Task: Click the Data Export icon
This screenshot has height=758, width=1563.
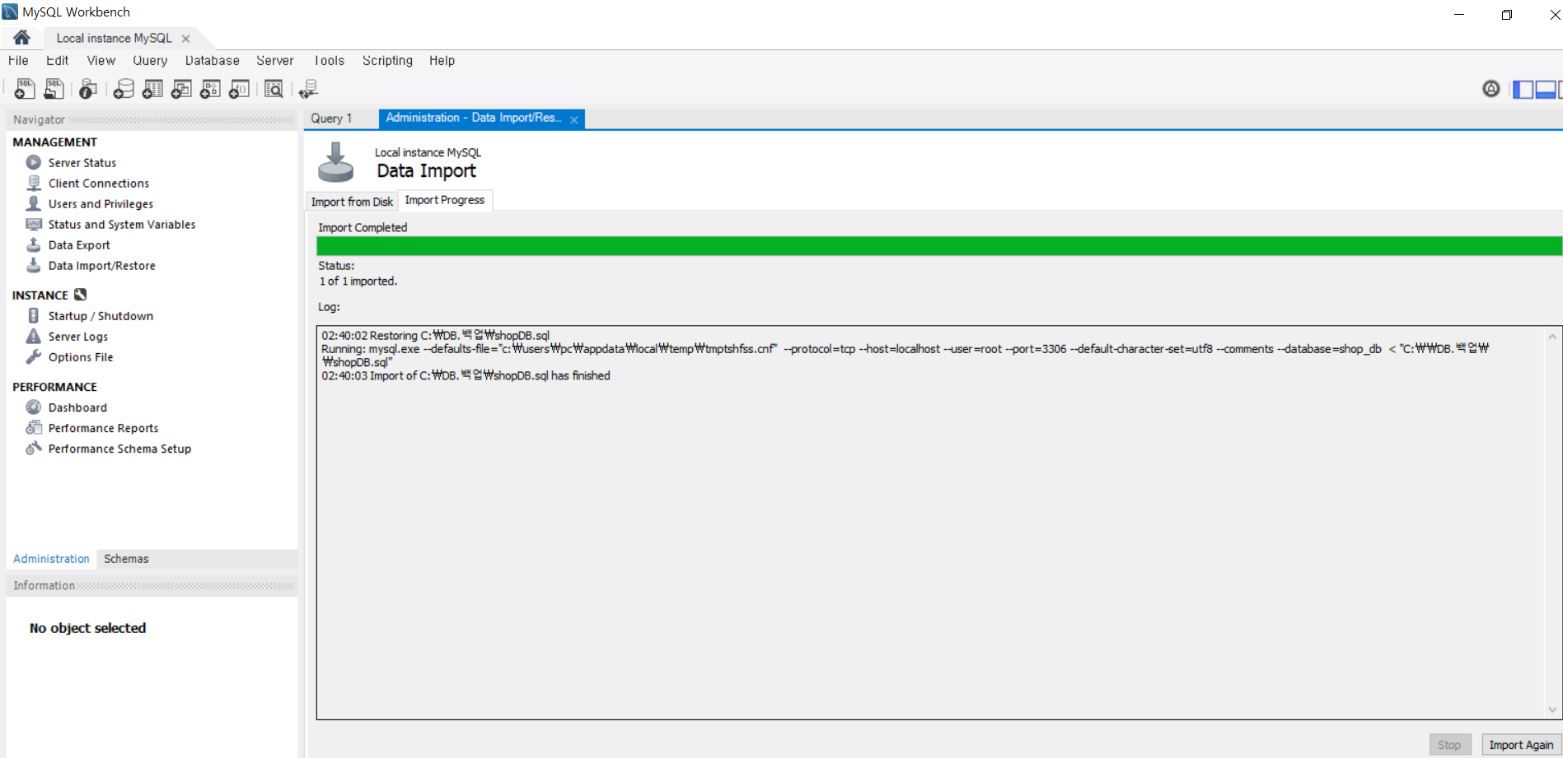Action: (x=34, y=244)
